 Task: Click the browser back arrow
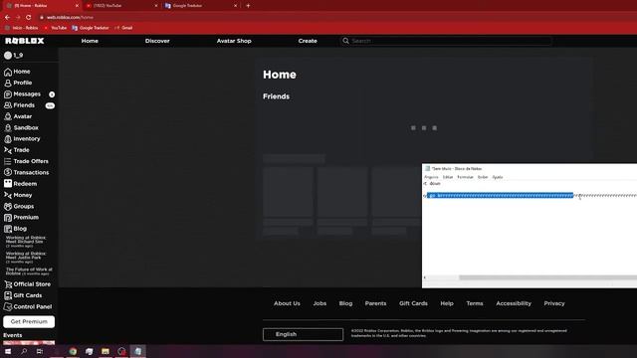point(7,18)
